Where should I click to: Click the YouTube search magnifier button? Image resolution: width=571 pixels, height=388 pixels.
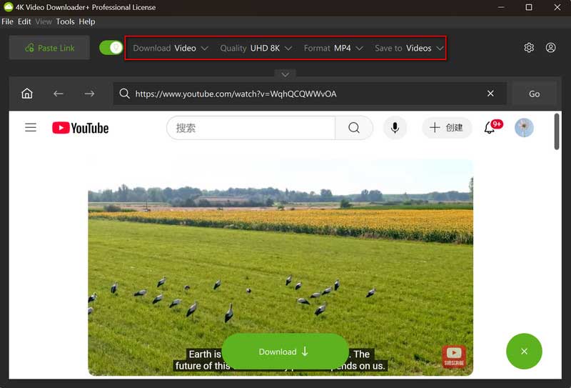[353, 128]
